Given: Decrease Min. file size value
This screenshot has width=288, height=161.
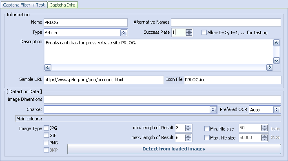Looking at the screenshot, I should coord(264,130).
